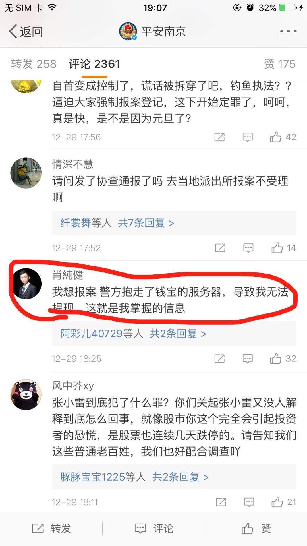This screenshot has height=546, width=307.
Task: Expand 阿彩儿40729等人 共2条回复 replies
Action: point(174,333)
